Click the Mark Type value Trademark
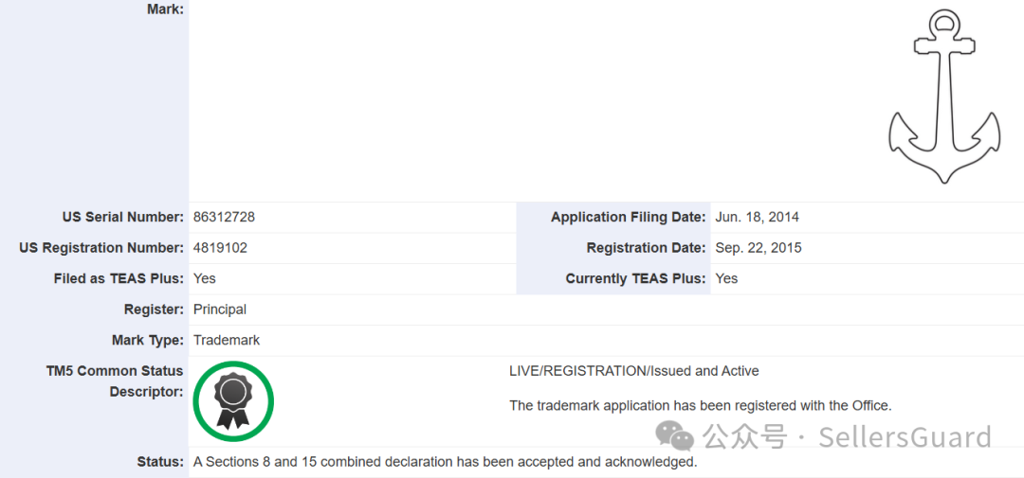Image resolution: width=1024 pixels, height=478 pixels. (227, 340)
